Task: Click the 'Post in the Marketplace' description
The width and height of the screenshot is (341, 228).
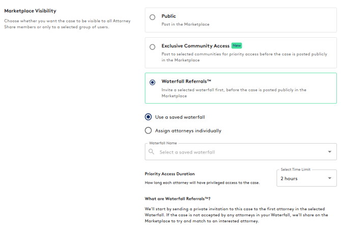Action: coord(185,24)
